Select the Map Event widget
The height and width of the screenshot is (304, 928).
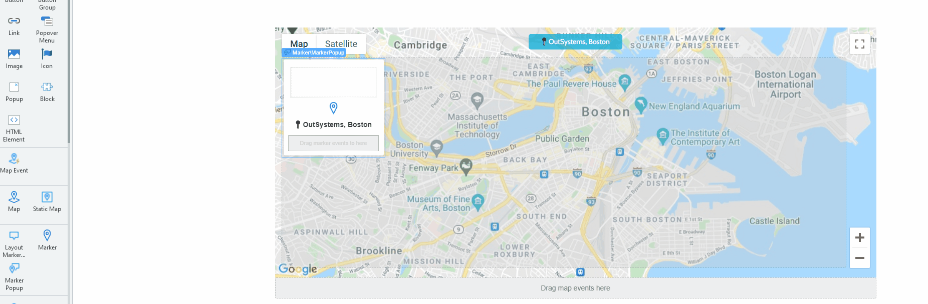pos(14,163)
